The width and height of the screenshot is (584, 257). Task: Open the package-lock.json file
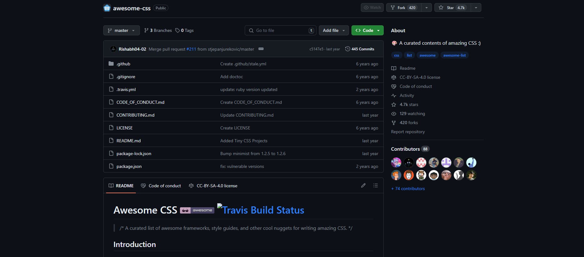(134, 154)
